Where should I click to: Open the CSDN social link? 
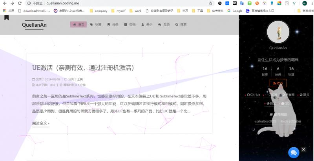click(272, 95)
